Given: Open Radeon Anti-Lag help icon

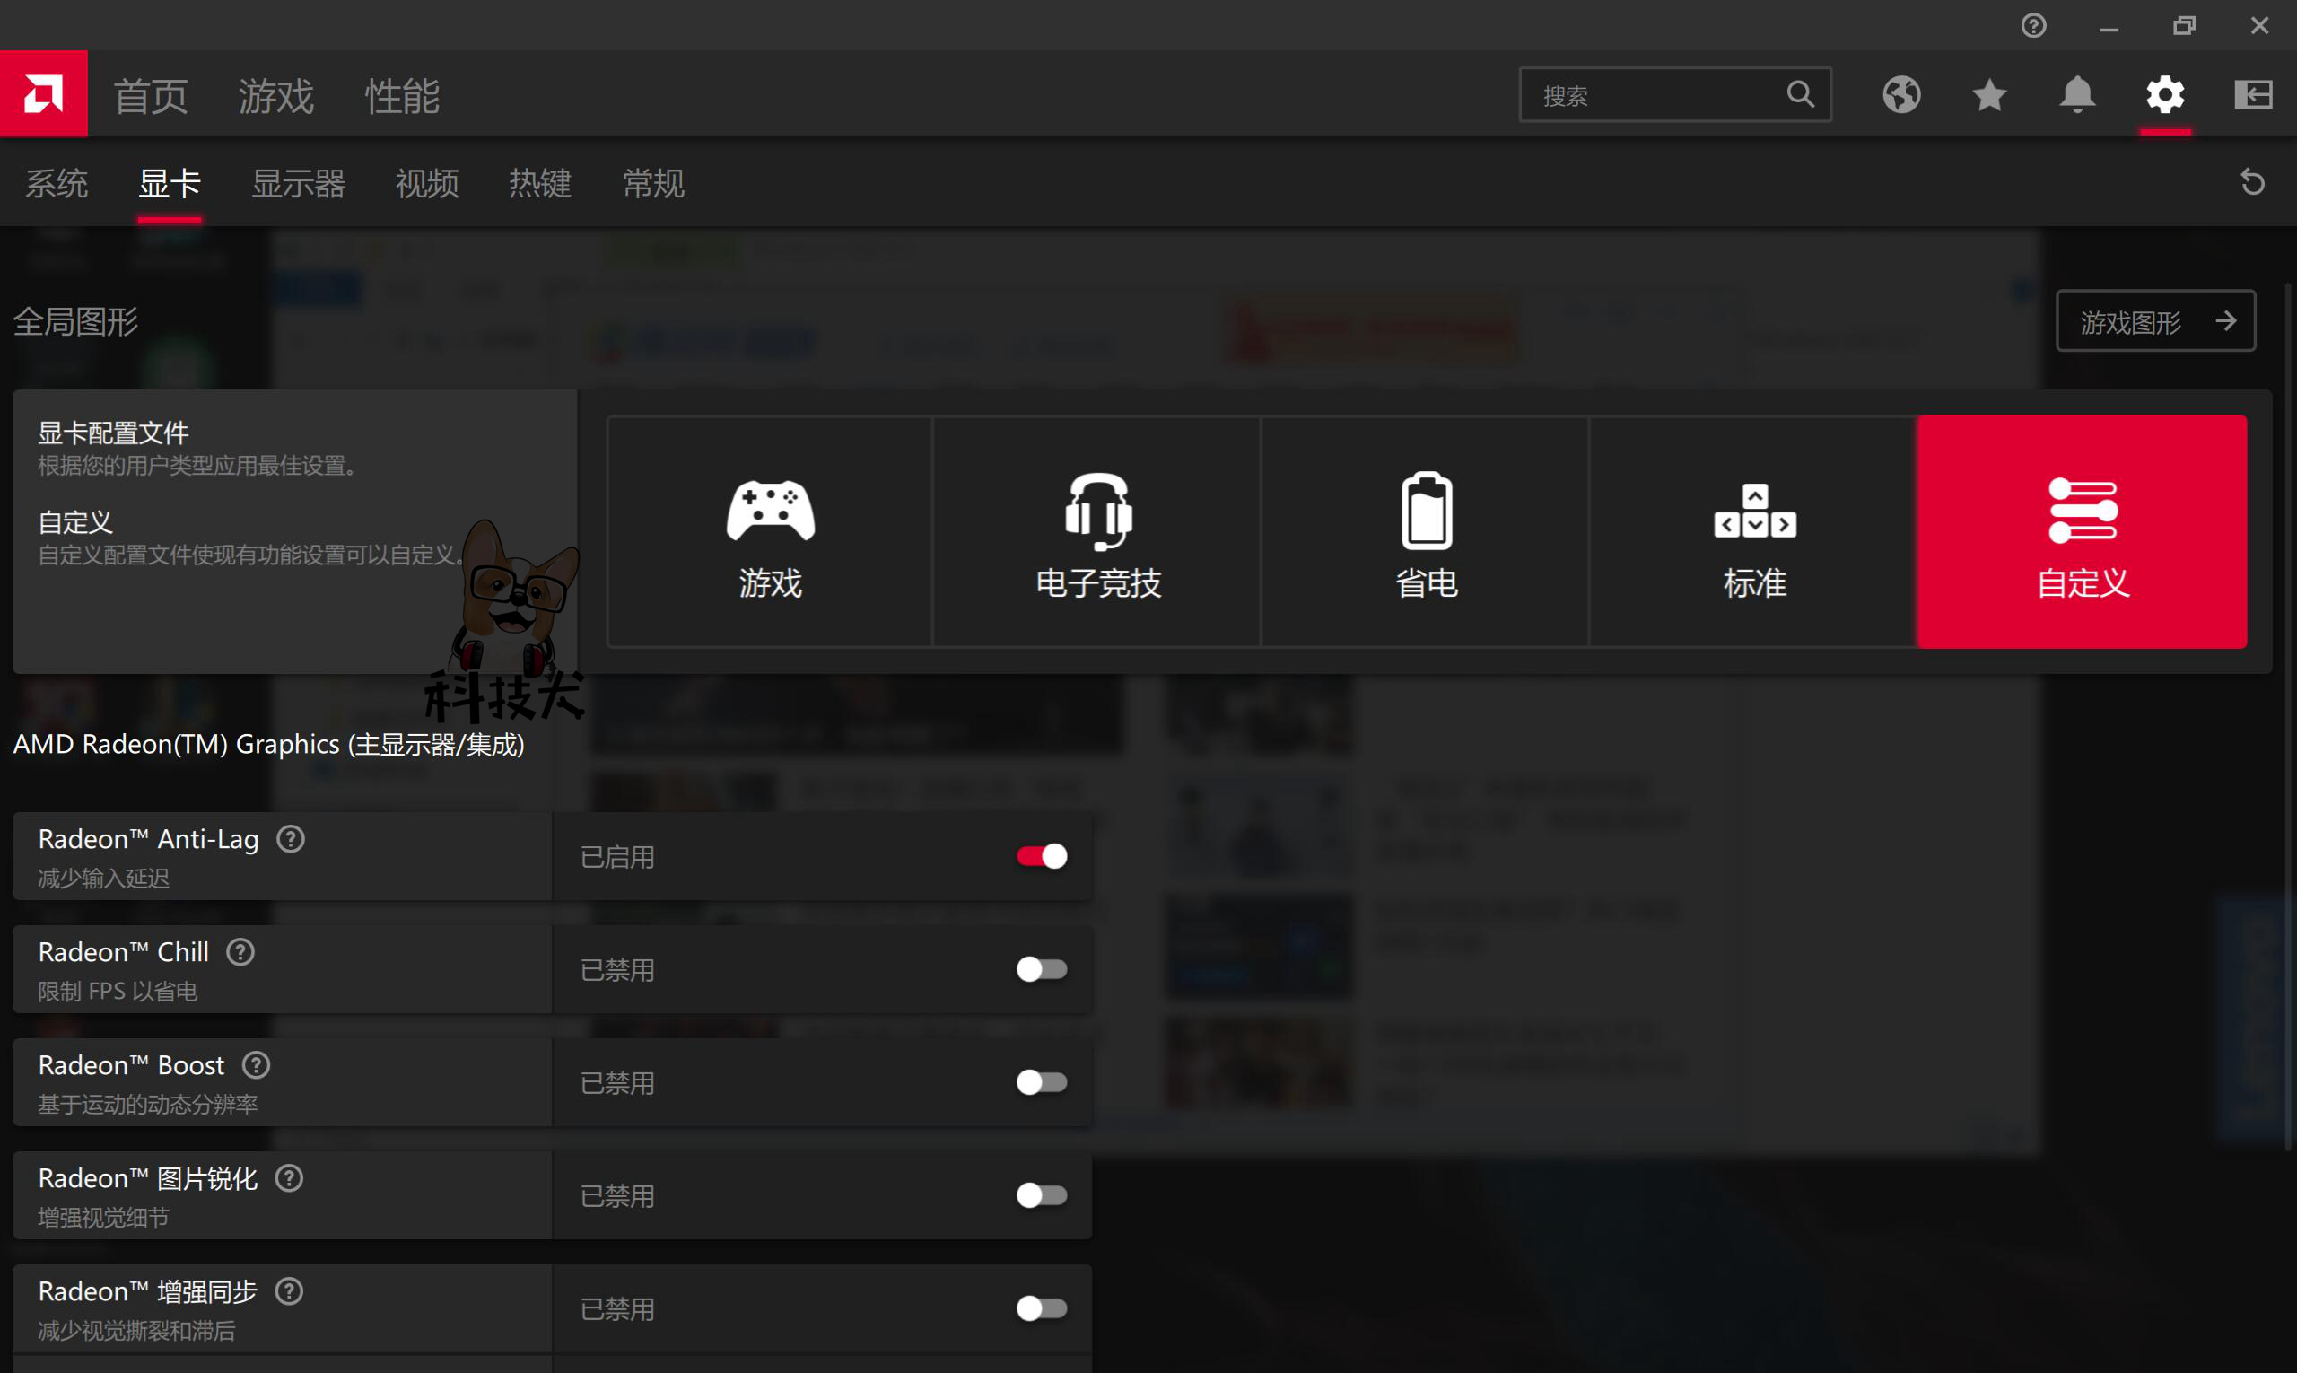Looking at the screenshot, I should pyautogui.click(x=291, y=839).
